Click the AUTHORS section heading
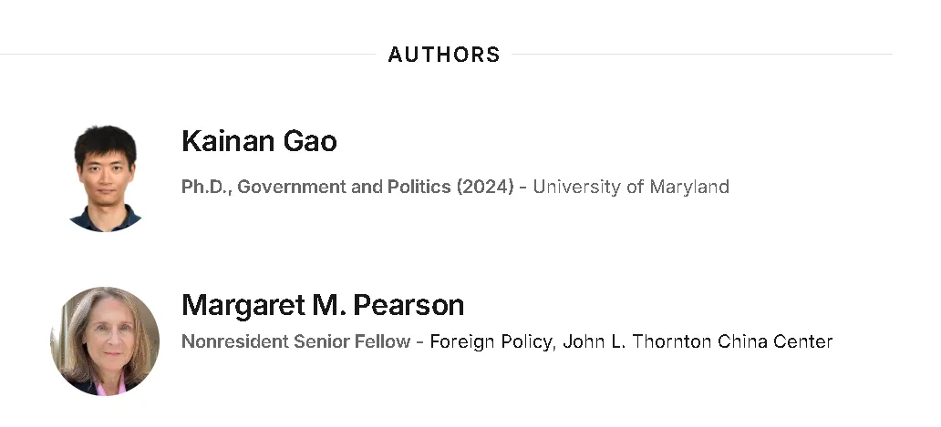Image resolution: width=941 pixels, height=427 pixels. pyautogui.click(x=444, y=55)
